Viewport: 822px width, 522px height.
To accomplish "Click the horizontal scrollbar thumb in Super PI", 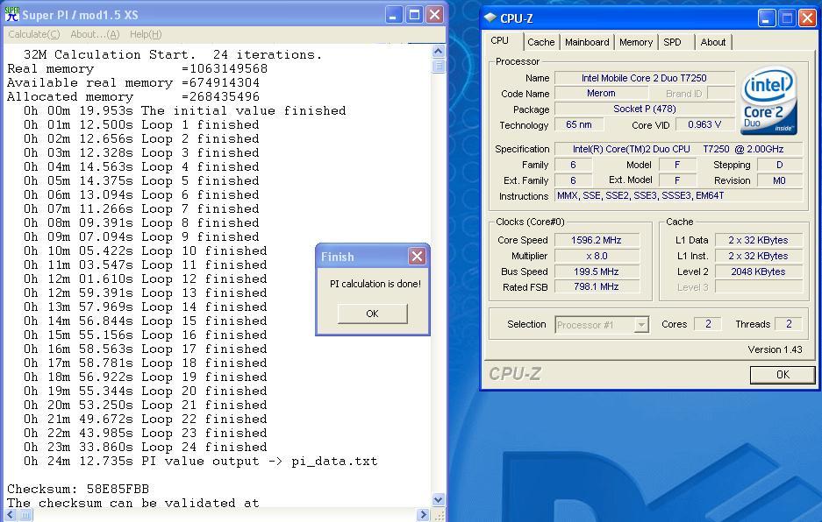I will click(25, 515).
